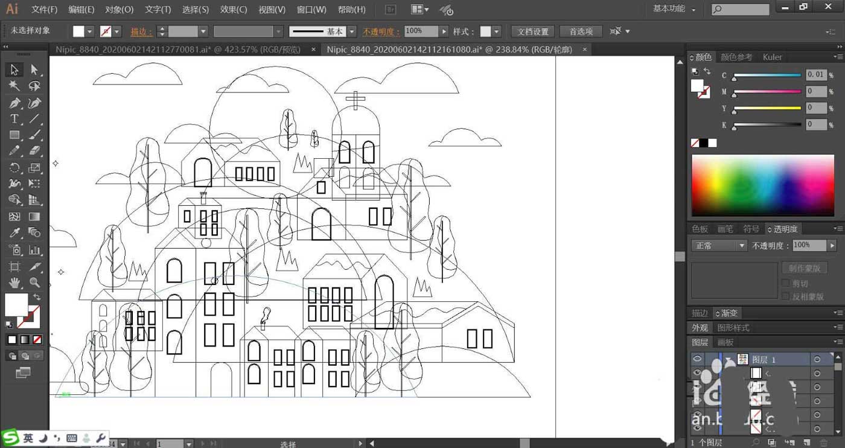Viewport: 845px width, 448px height.
Task: Open 基本 brush definition dropdown
Action: 353,31
